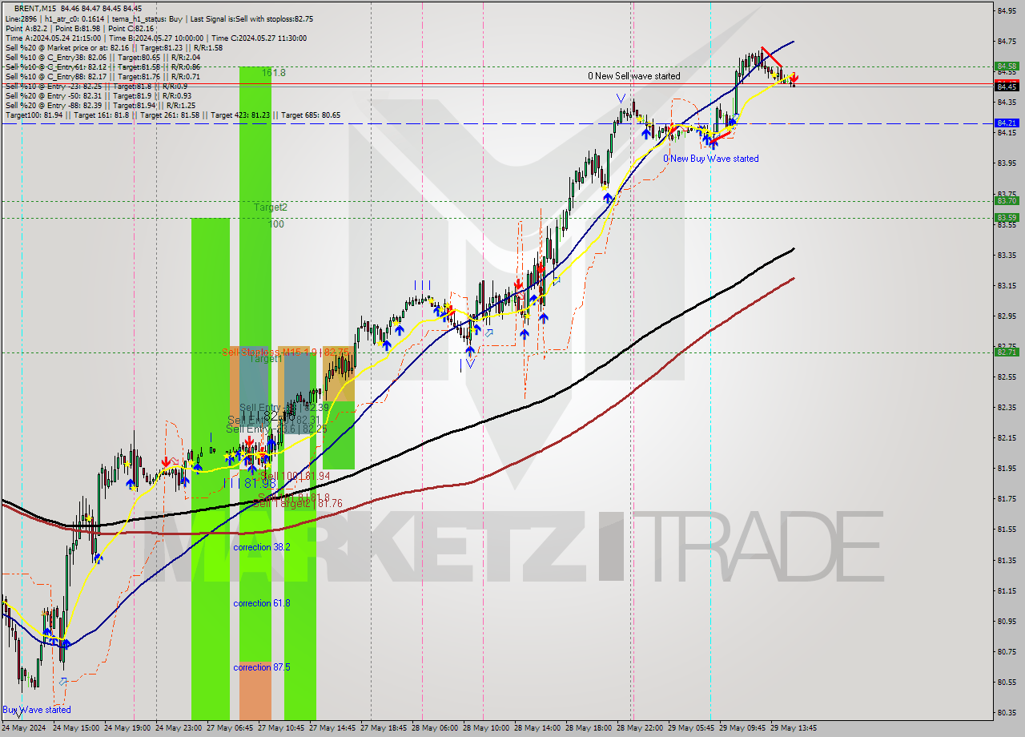
Task: Click the '27 May 06:45' time axis label
Action: pyautogui.click(x=231, y=727)
